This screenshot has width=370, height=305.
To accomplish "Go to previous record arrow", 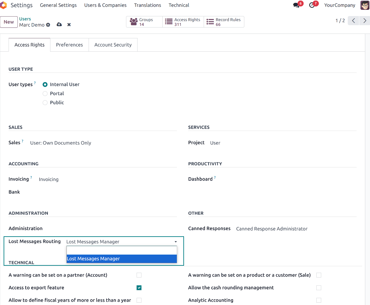I will pos(353,21).
